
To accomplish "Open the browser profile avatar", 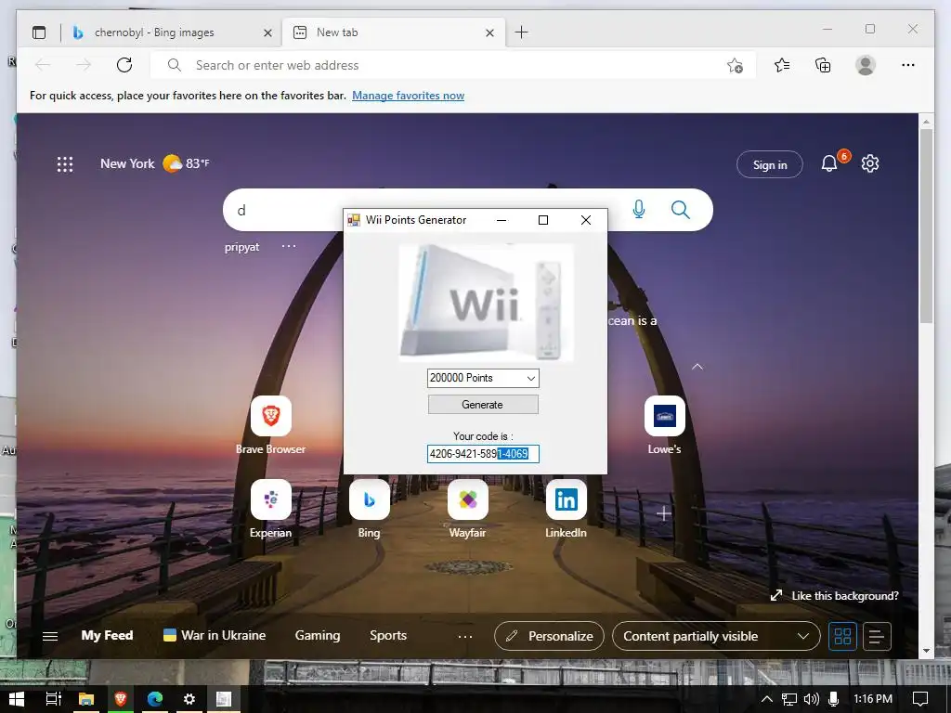I will pos(866,65).
